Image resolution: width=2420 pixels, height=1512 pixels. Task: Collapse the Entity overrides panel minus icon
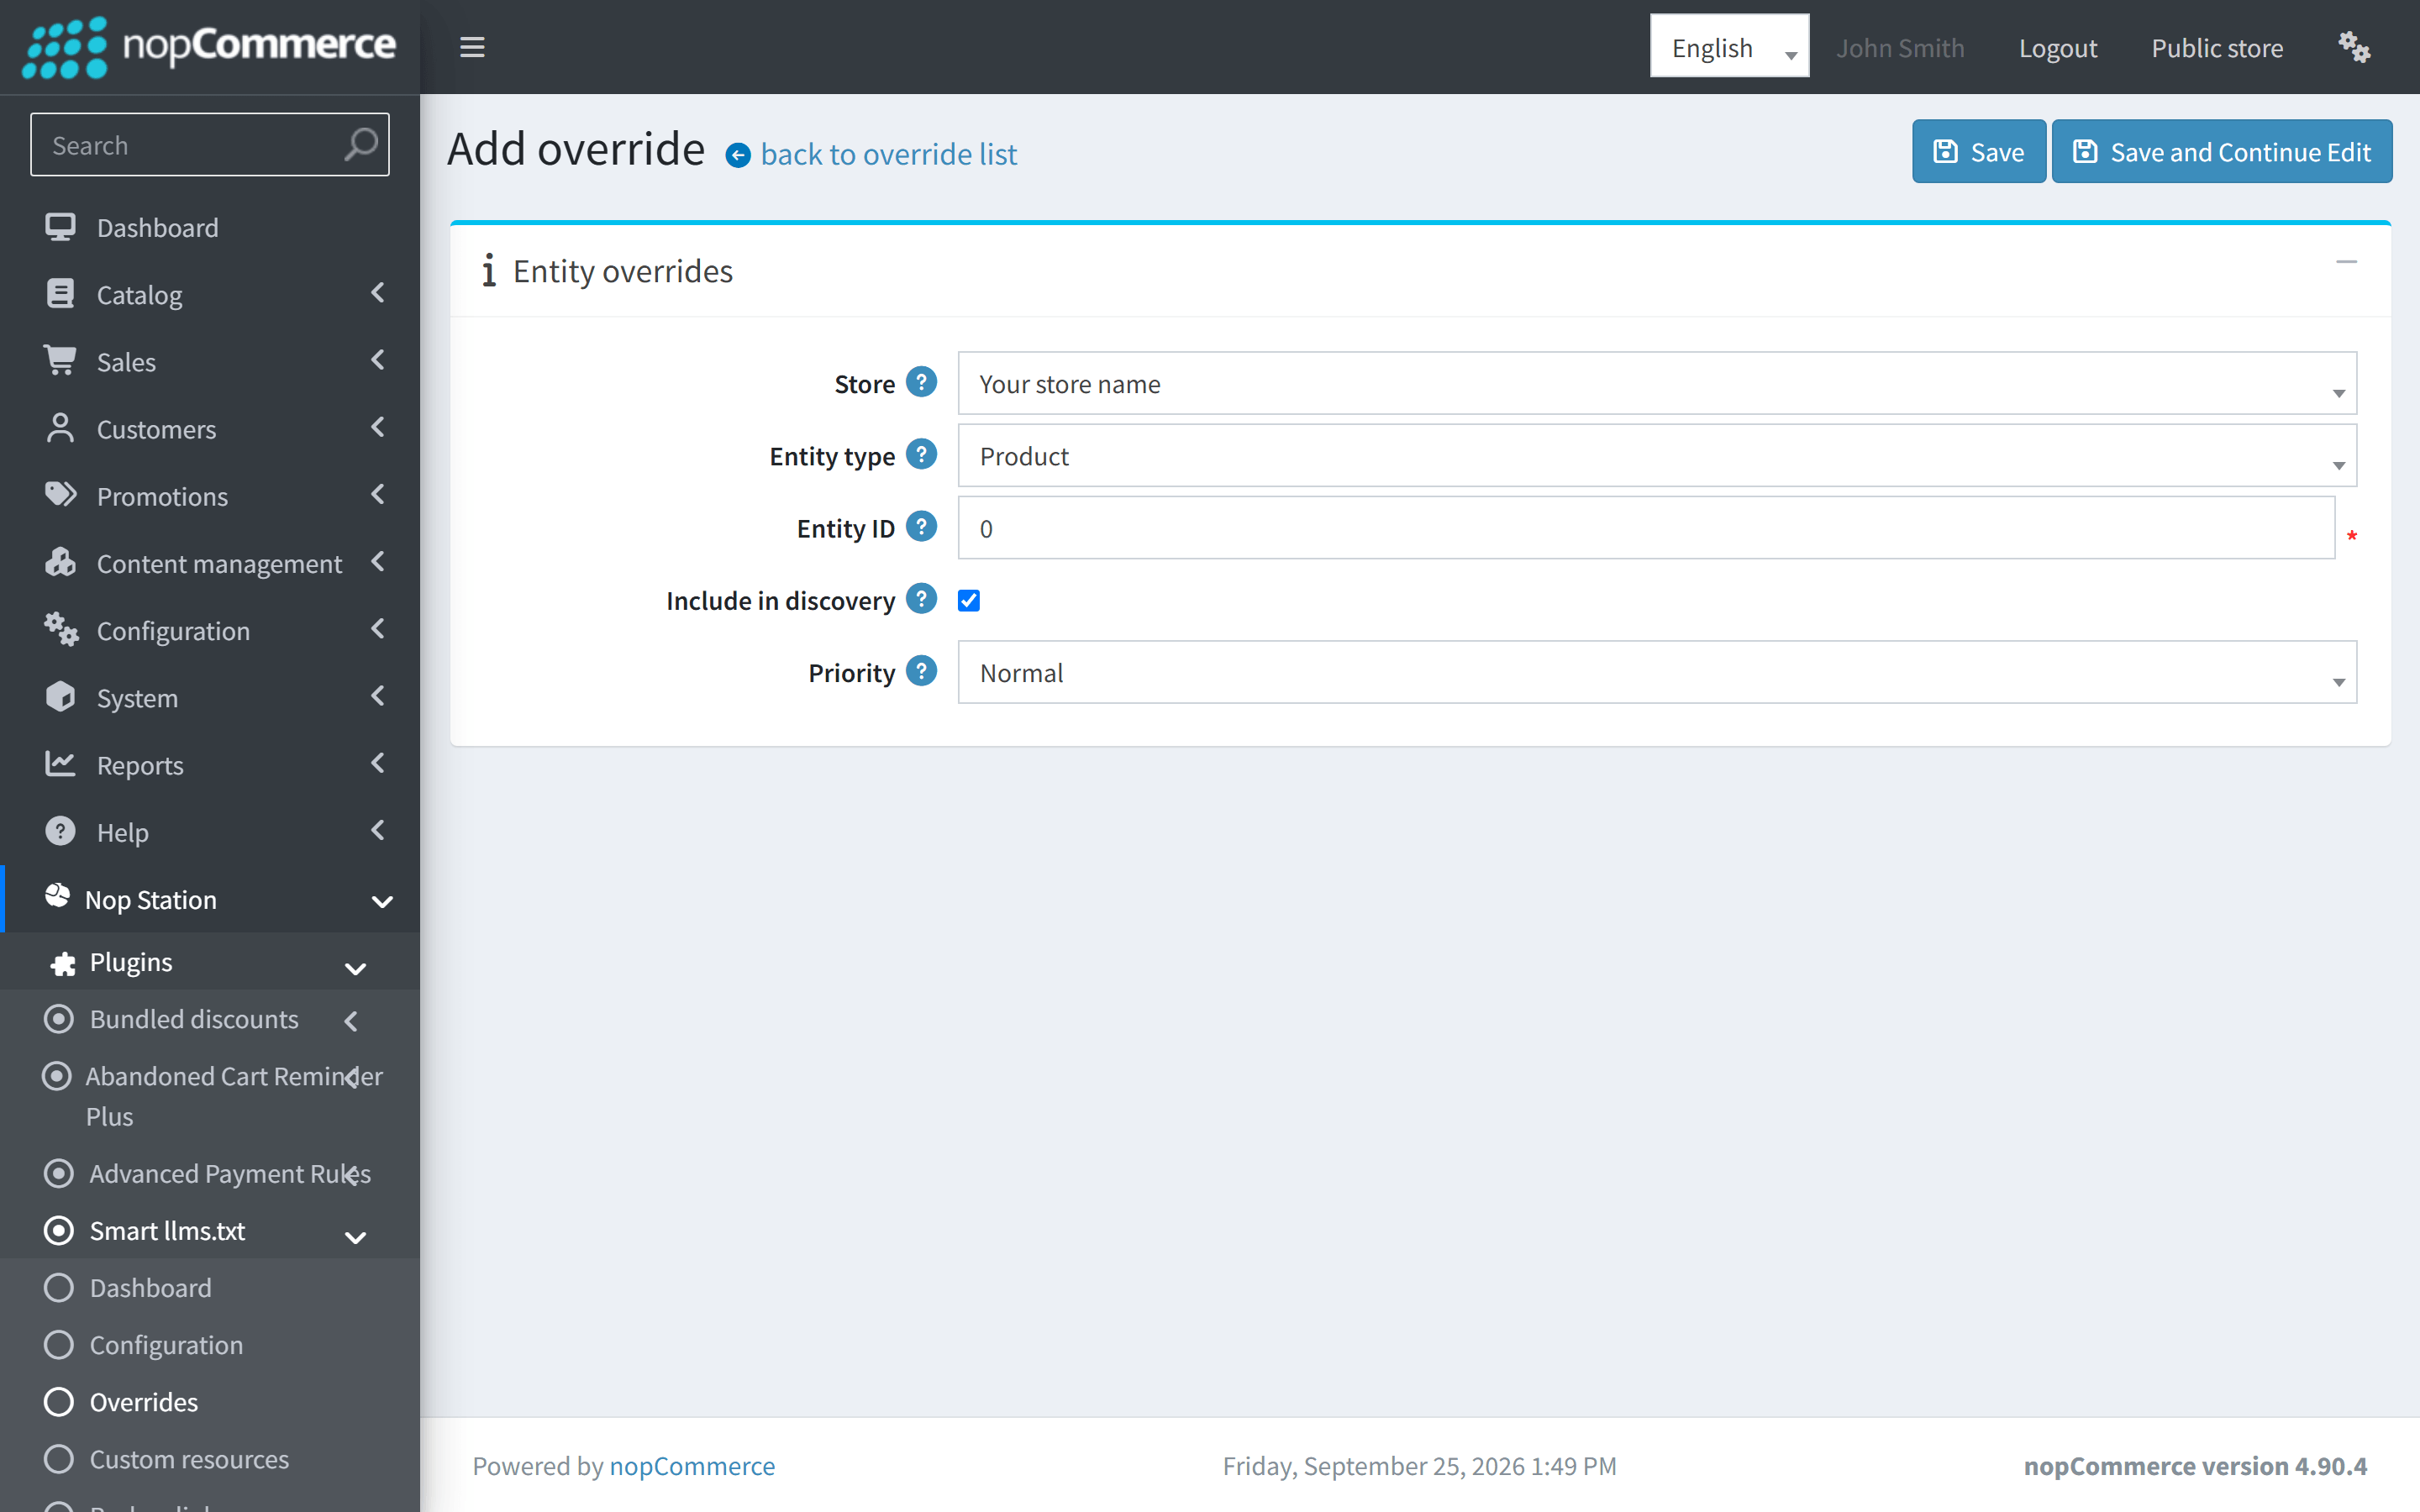(2346, 262)
